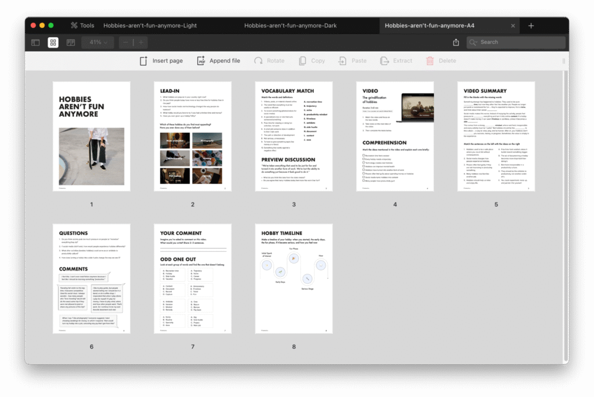
Task: Select the page 4 Video thumbnail
Action: click(x=395, y=136)
